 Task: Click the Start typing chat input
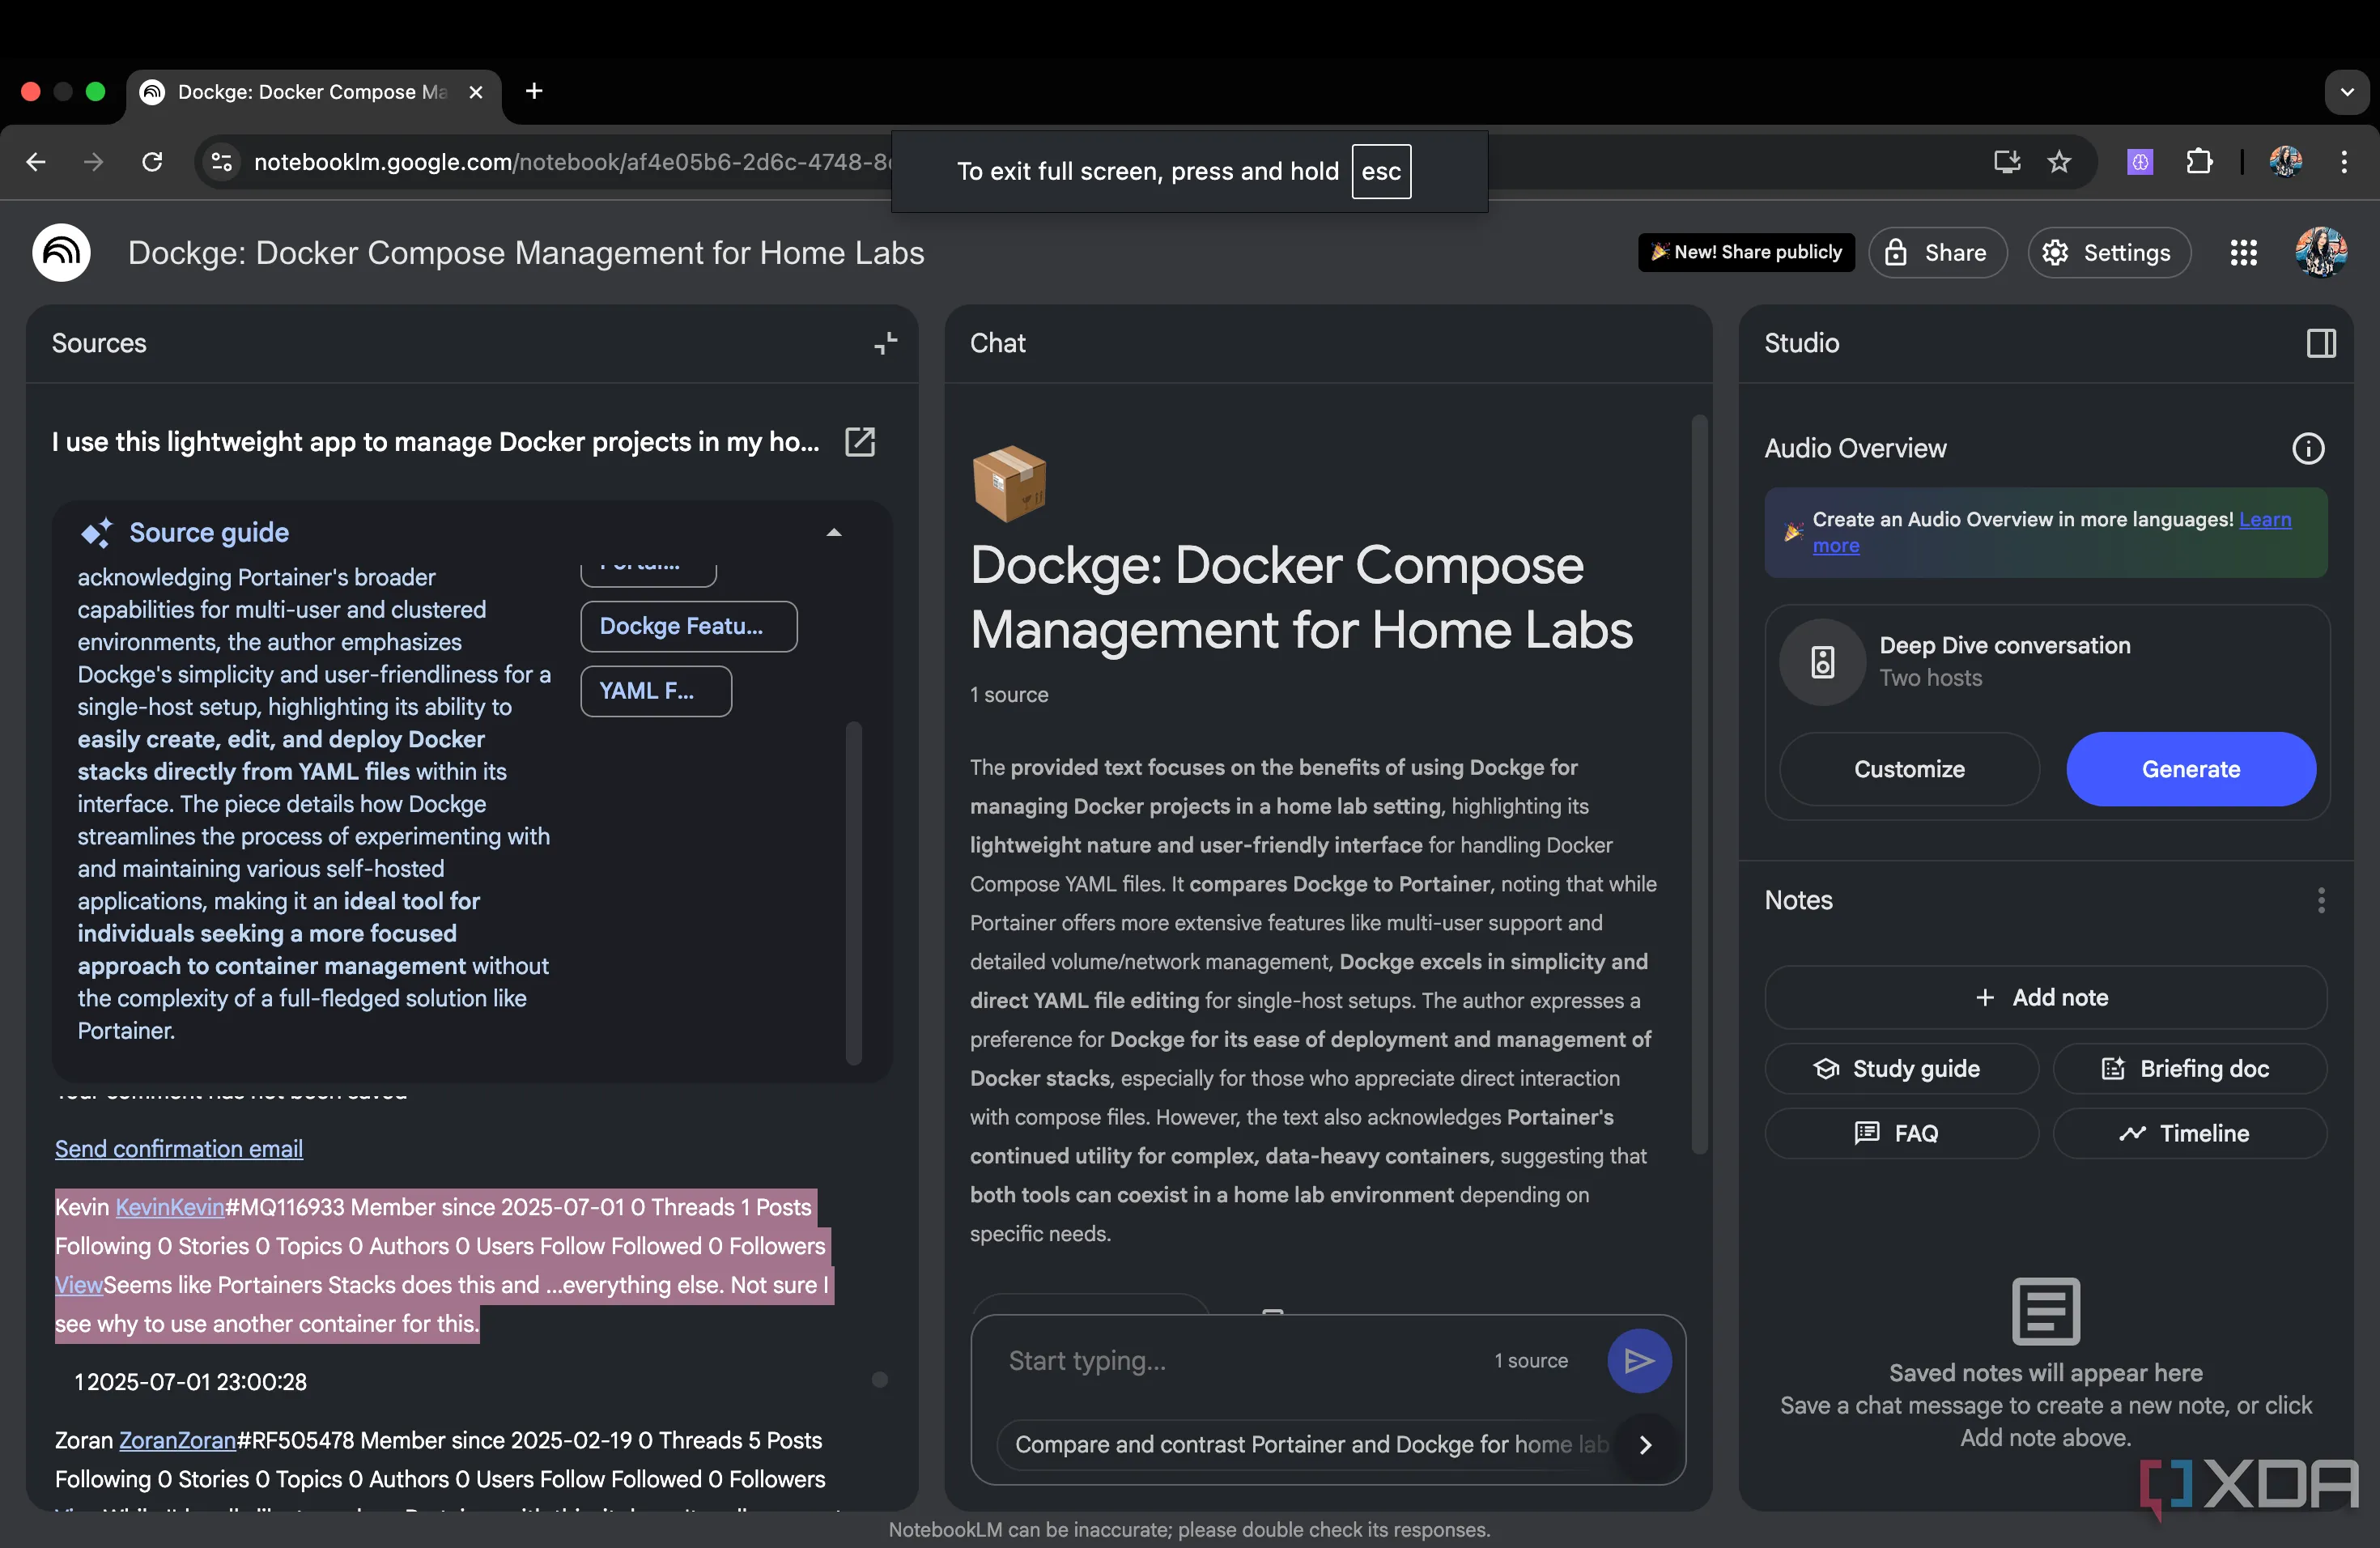pyautogui.click(x=1240, y=1361)
